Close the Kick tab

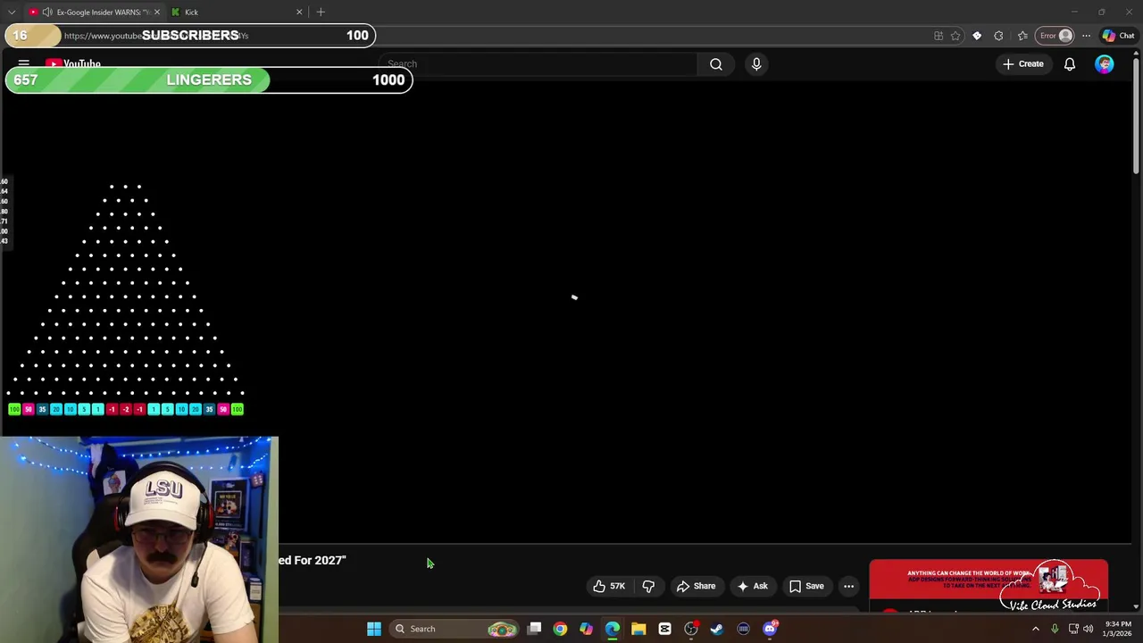pos(299,12)
